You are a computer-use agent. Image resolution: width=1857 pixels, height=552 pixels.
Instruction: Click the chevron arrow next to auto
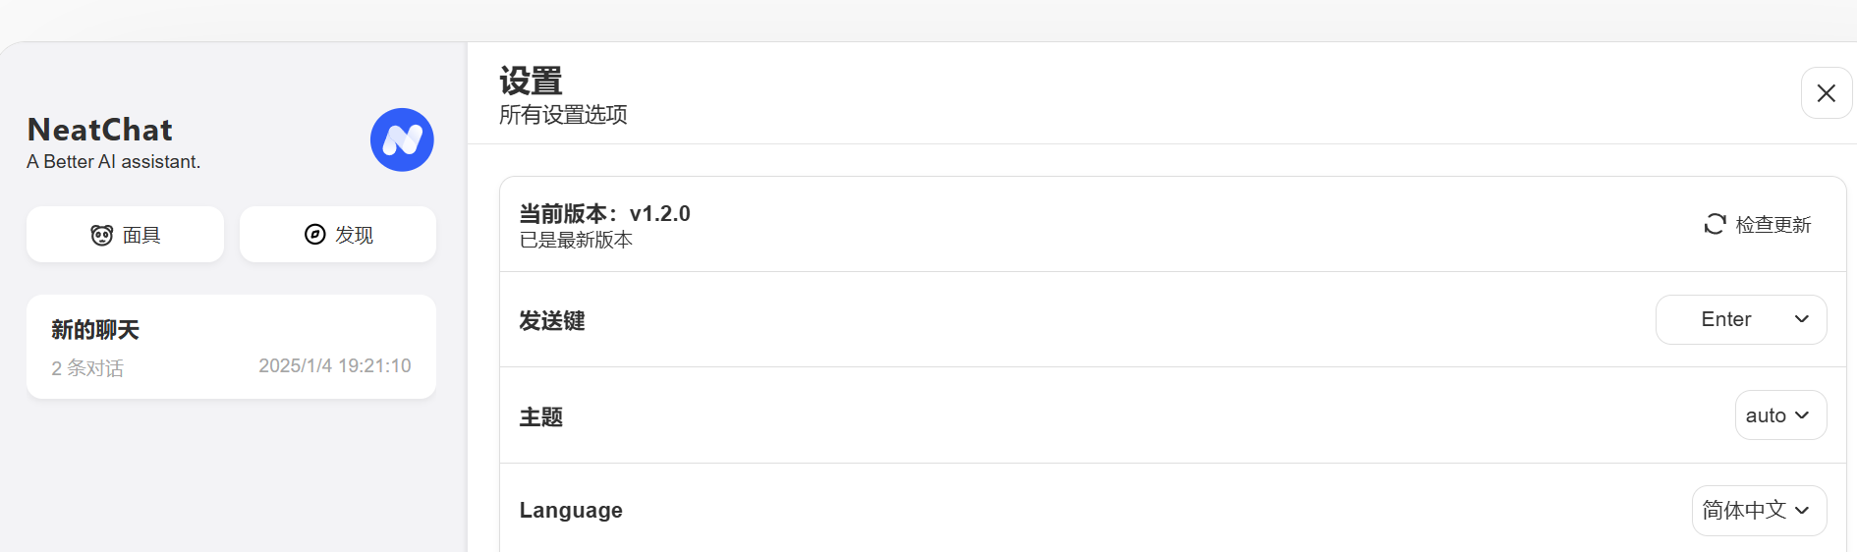[1802, 415]
